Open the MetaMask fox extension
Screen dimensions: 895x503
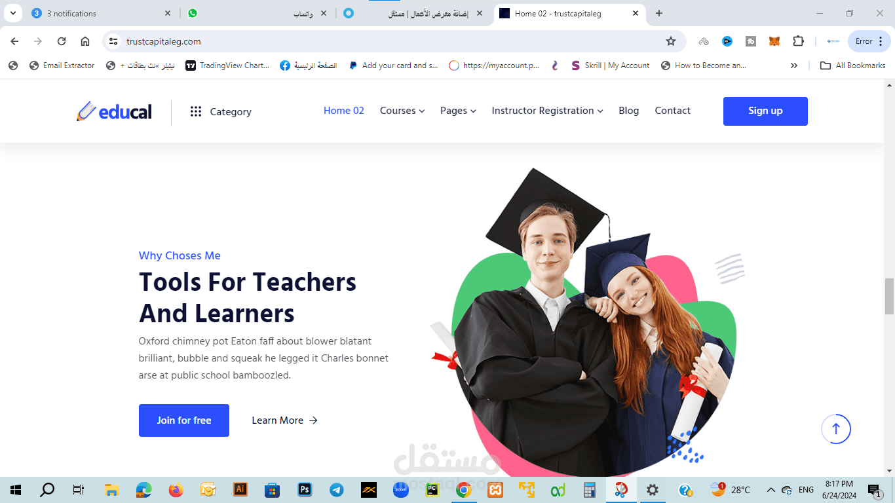click(x=774, y=41)
